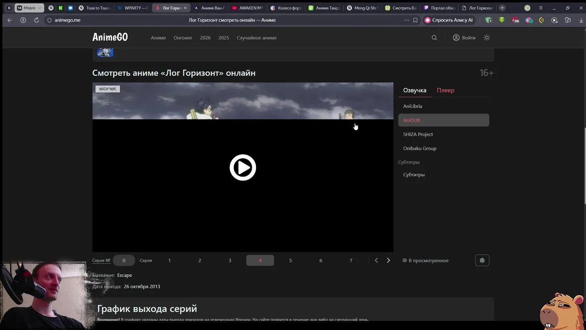The height and width of the screenshot is (330, 586).
Task: Select episode 3
Action: [230, 260]
